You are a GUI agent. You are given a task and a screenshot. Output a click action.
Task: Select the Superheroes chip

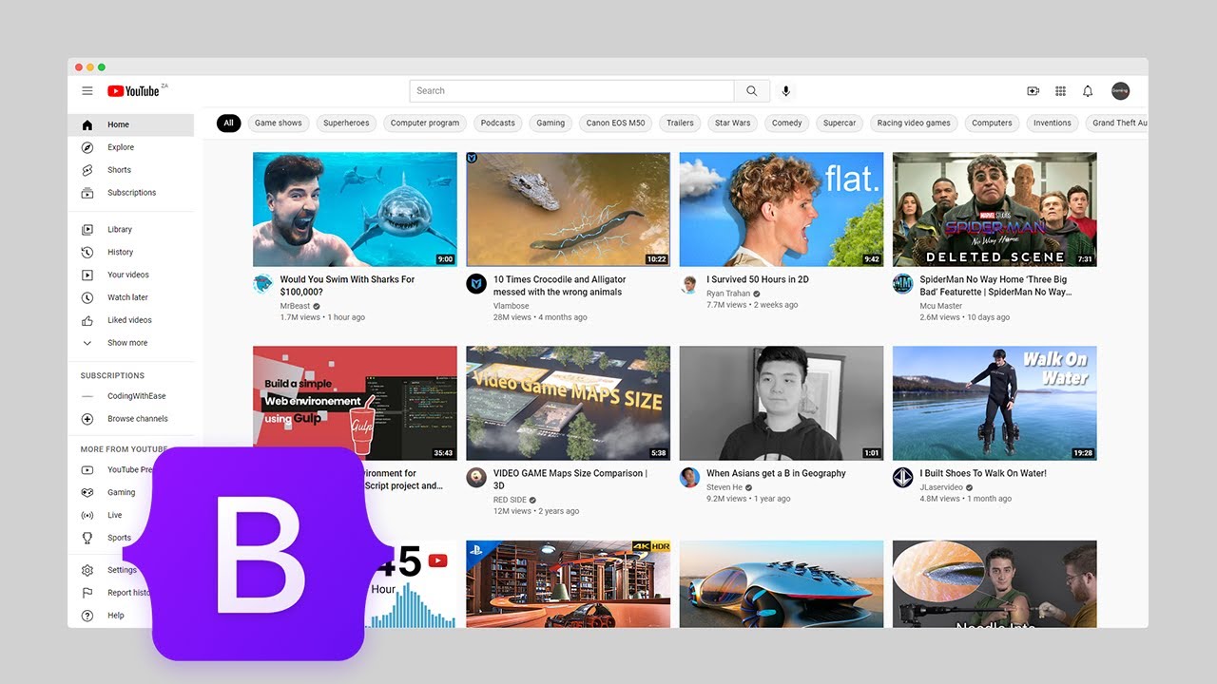[346, 123]
